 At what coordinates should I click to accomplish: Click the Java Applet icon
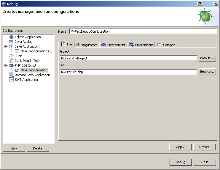[11, 42]
